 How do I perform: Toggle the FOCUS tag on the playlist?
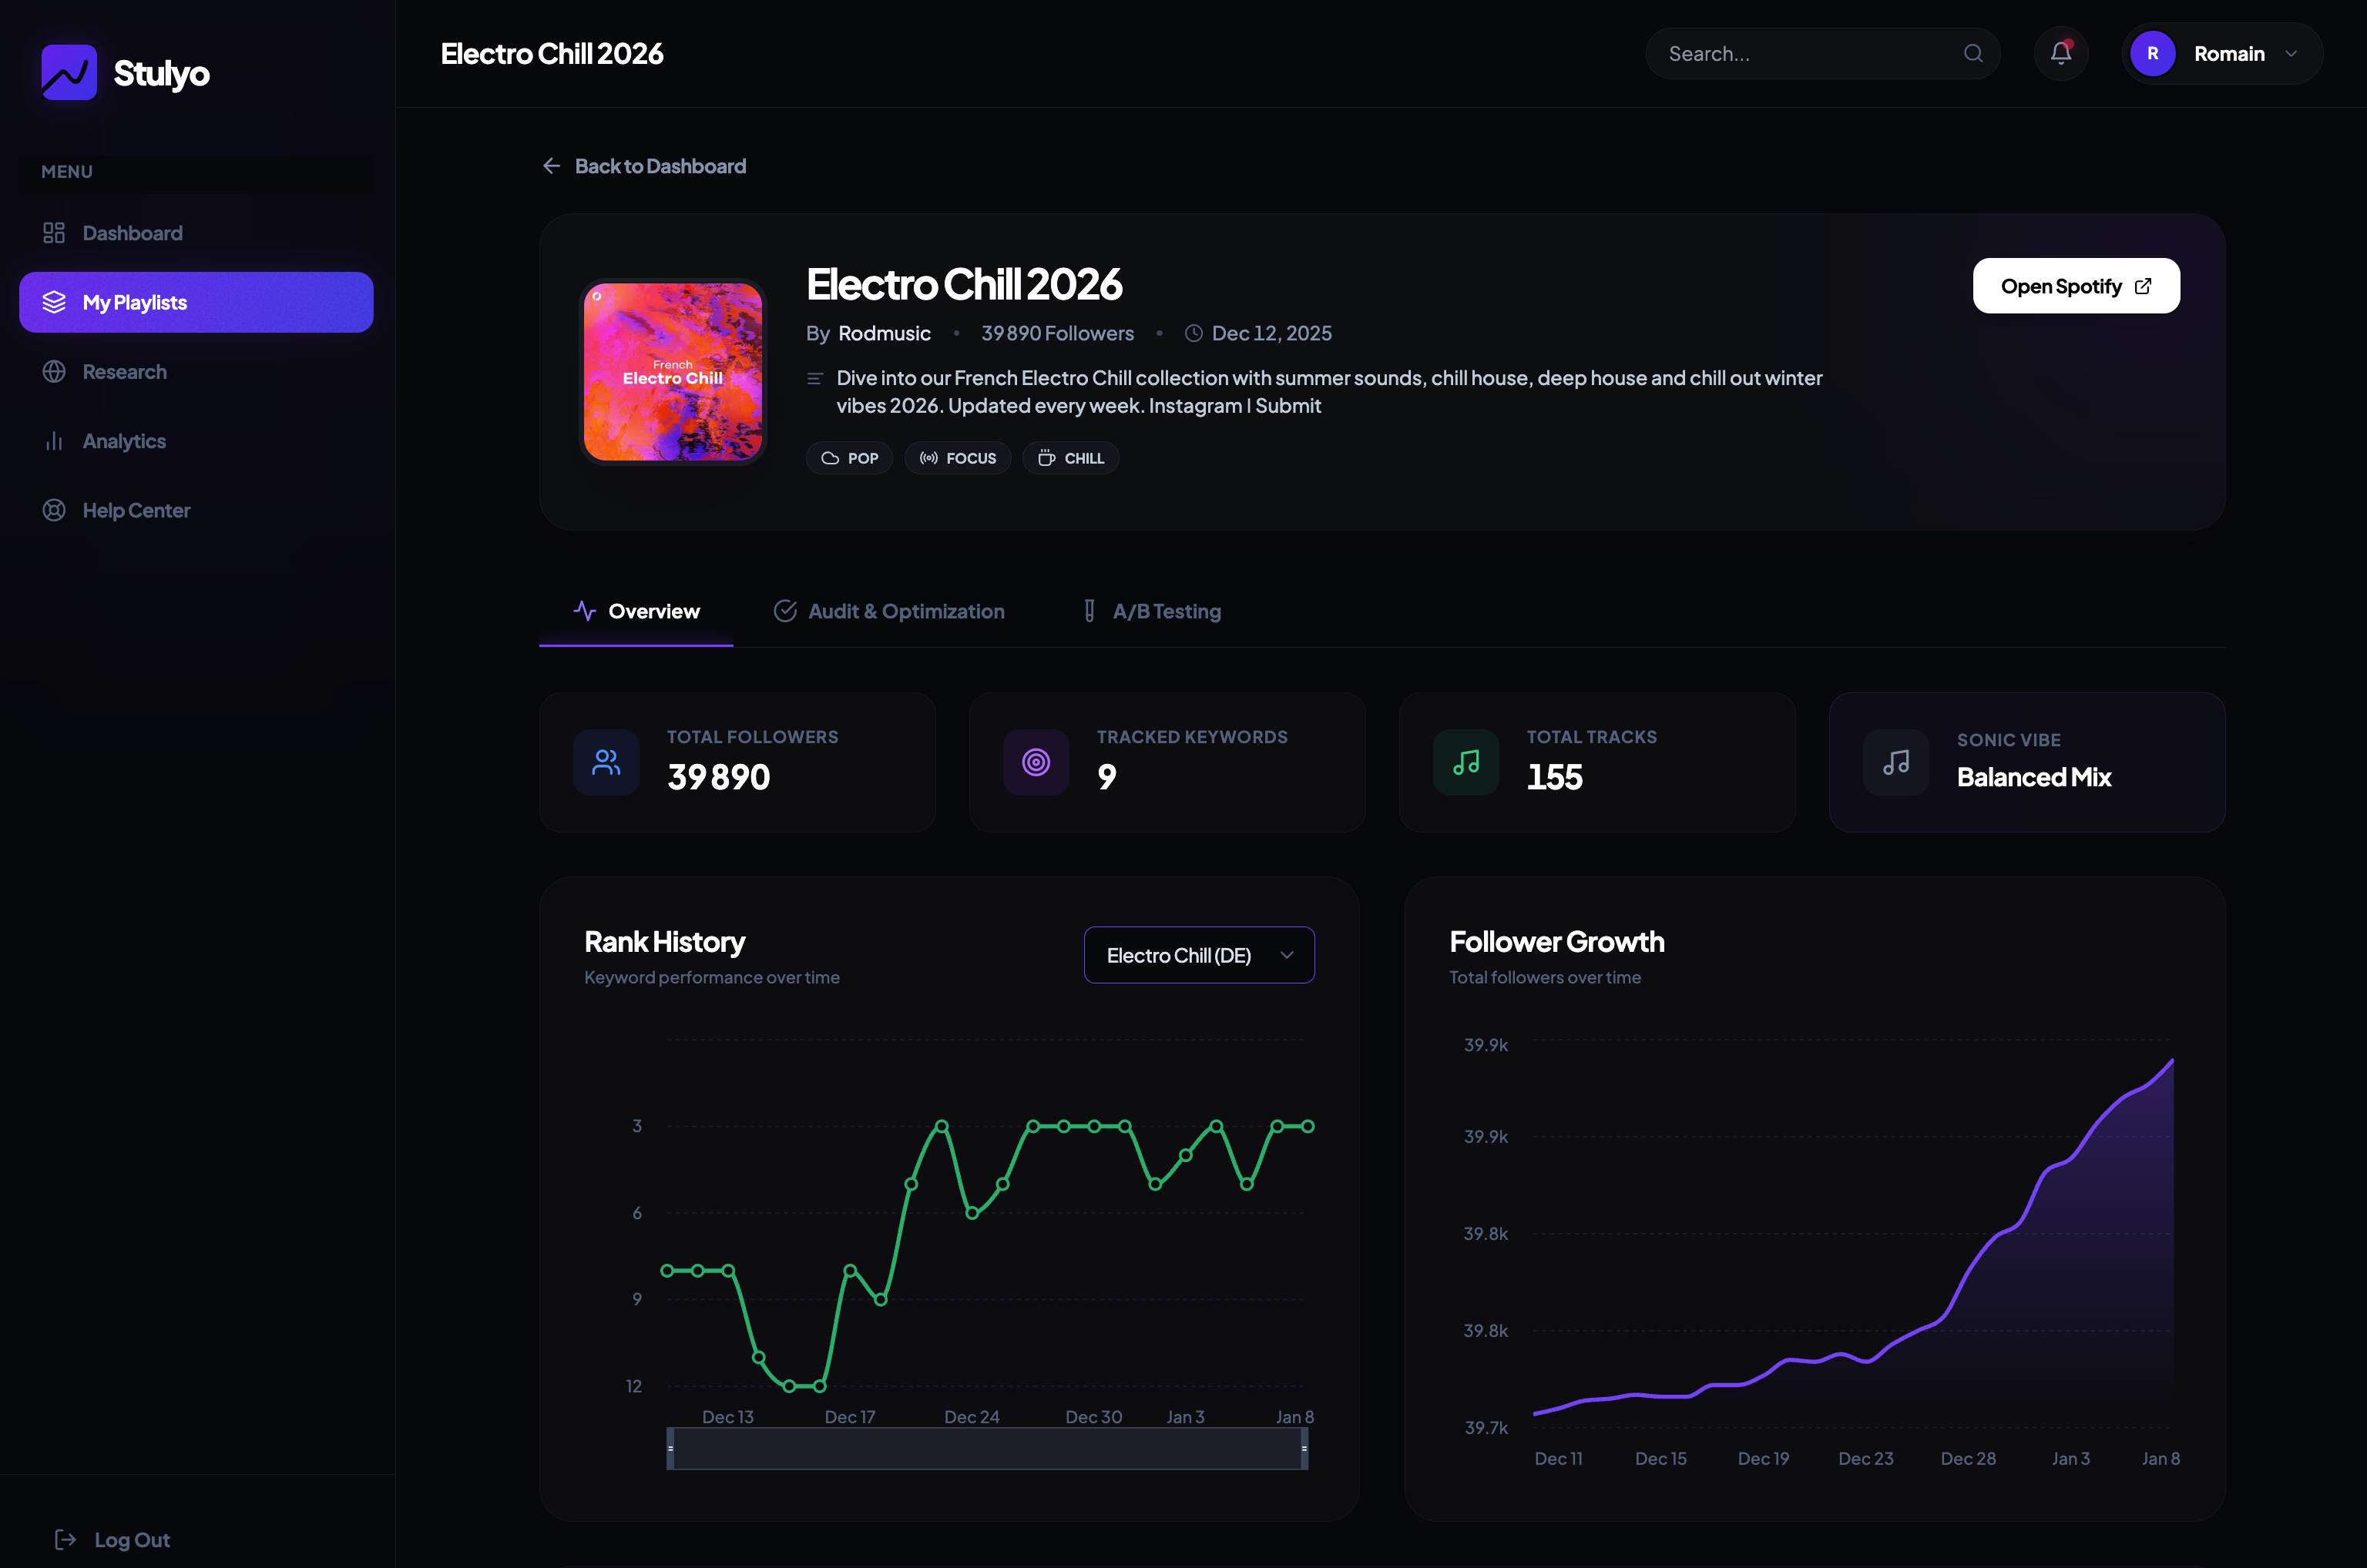click(956, 457)
